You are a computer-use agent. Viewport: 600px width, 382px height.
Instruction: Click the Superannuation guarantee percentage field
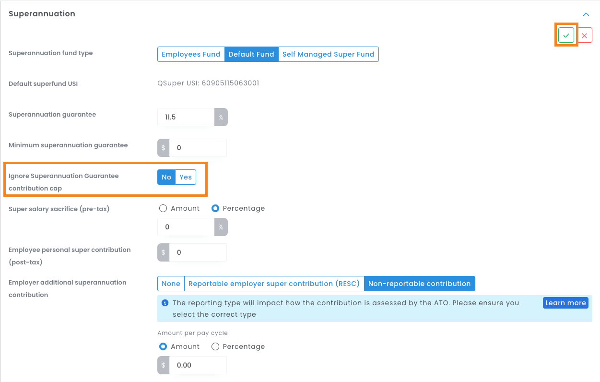pyautogui.click(x=186, y=117)
